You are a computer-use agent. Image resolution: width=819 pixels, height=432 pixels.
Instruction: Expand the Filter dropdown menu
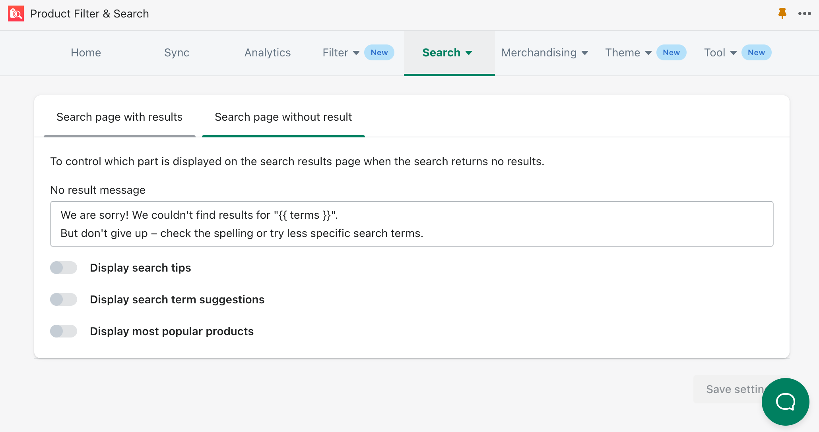click(341, 52)
